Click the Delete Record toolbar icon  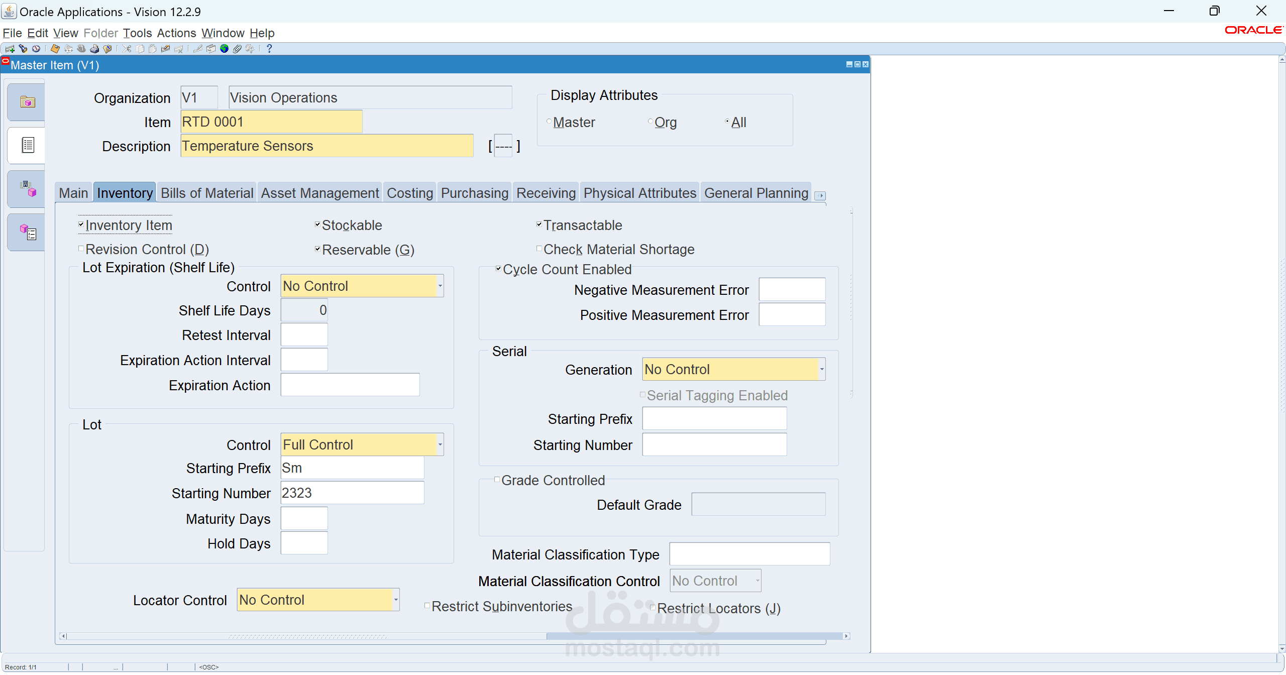coord(178,49)
